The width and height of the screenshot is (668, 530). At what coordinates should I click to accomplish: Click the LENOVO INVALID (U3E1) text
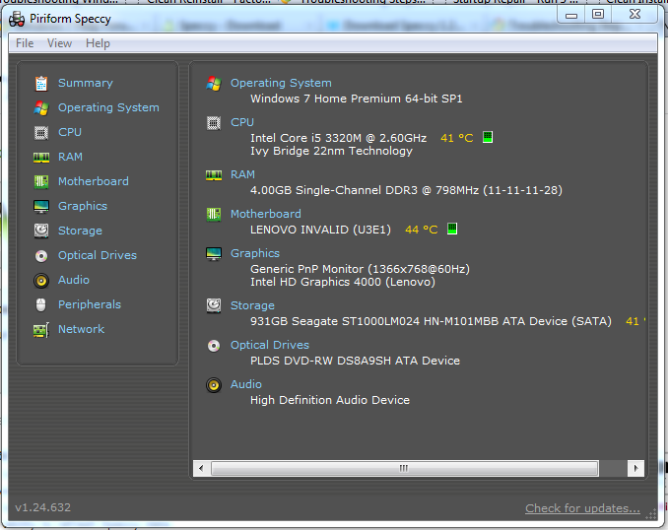(320, 230)
